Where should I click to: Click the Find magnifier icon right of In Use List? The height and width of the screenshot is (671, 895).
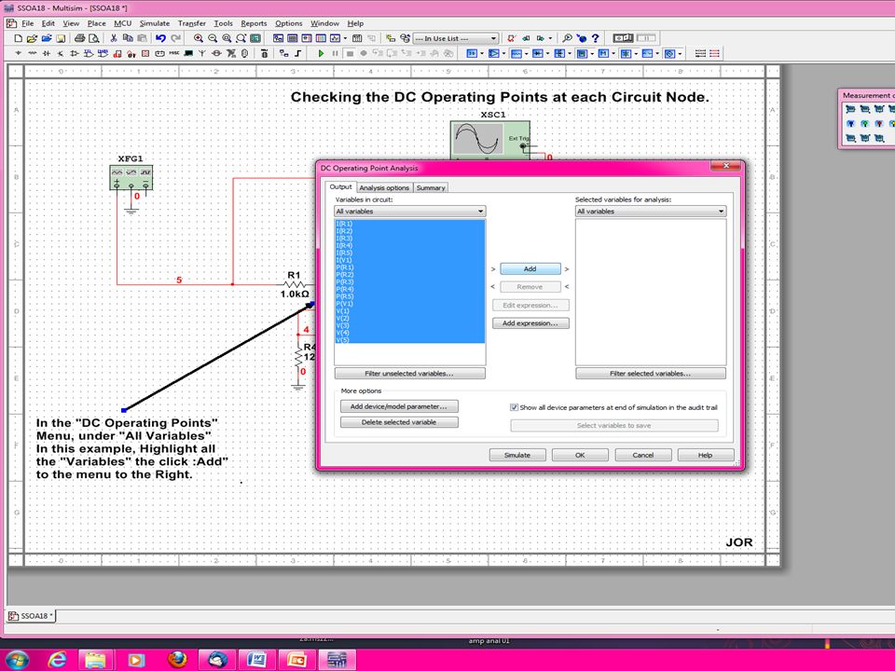point(568,38)
